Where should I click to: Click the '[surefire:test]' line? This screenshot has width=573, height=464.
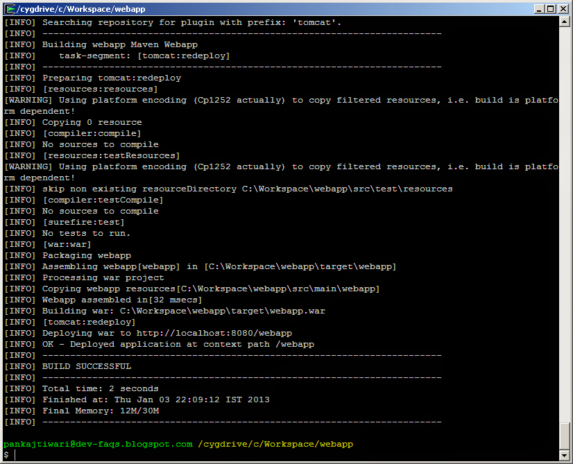coord(65,222)
